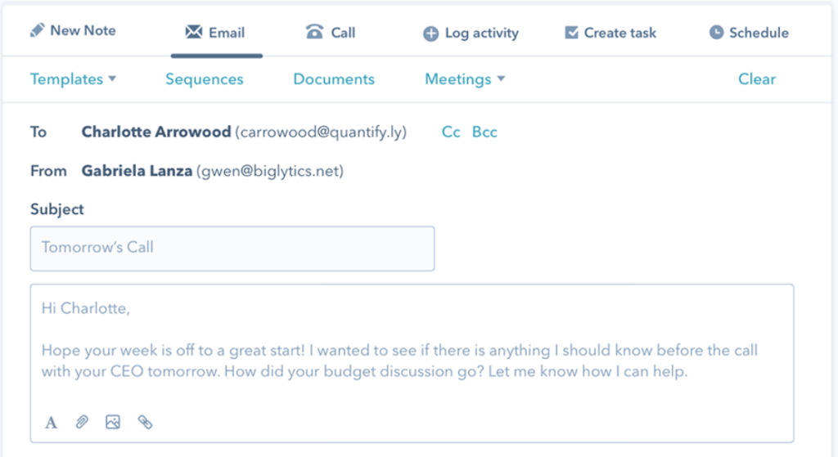
Task: Expand the Meetings dropdown arrow
Action: pos(501,79)
